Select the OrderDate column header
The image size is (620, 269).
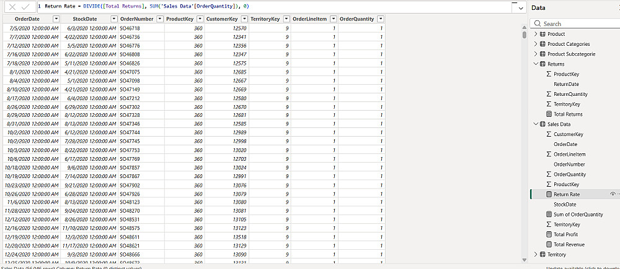[x=27, y=19]
